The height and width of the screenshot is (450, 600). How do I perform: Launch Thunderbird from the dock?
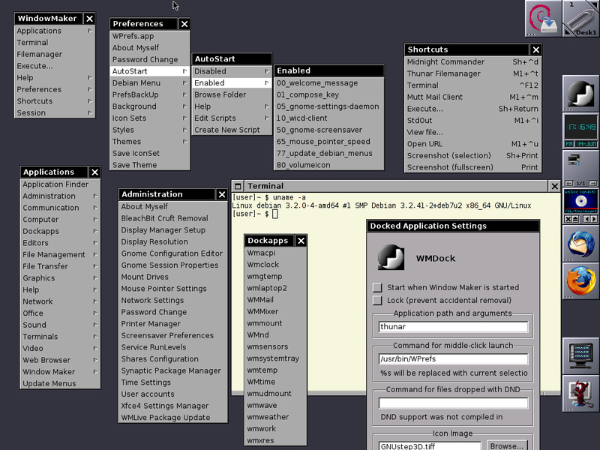tap(580, 243)
